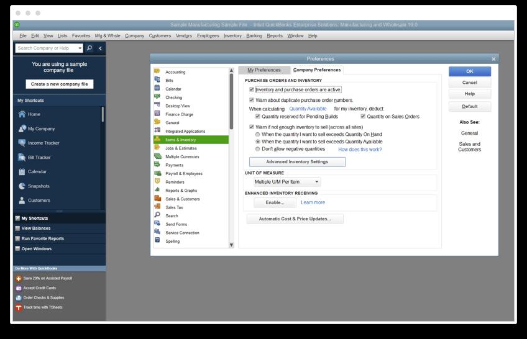Viewport: 527px width, 339px height.
Task: Toggle Quantity on Sales Orders checkbox
Action: tap(363, 117)
